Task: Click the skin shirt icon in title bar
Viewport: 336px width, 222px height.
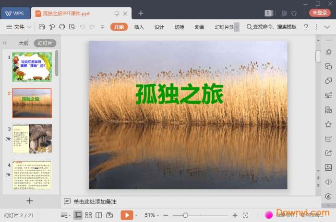Action: pyautogui.click(x=294, y=13)
